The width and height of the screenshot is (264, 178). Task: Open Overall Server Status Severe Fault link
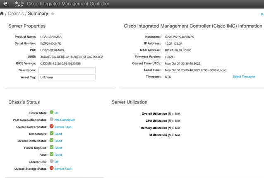[x=63, y=127]
